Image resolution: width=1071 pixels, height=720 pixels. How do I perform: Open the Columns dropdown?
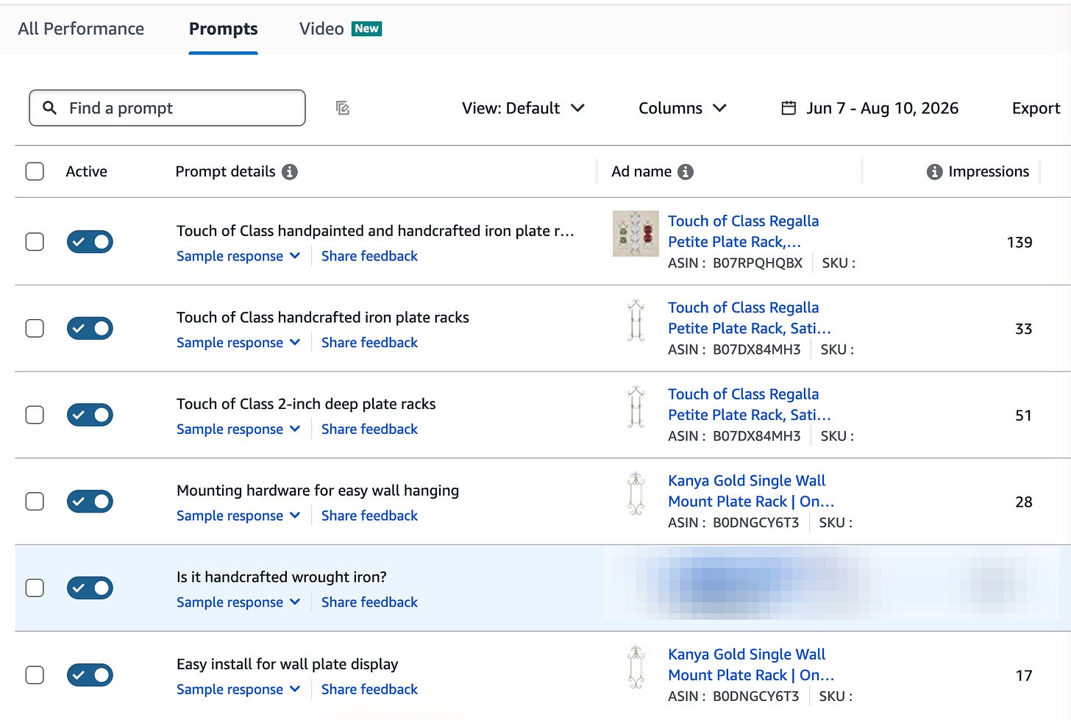pos(683,108)
